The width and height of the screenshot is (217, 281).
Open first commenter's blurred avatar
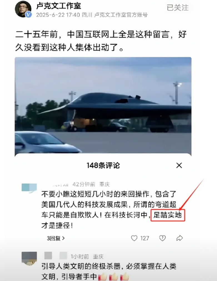[29, 188]
